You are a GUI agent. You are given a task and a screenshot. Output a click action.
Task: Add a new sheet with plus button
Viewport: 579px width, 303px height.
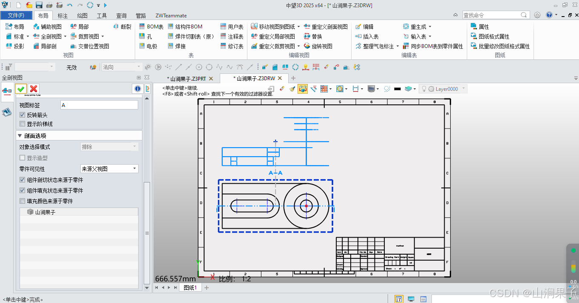[x=207, y=288]
